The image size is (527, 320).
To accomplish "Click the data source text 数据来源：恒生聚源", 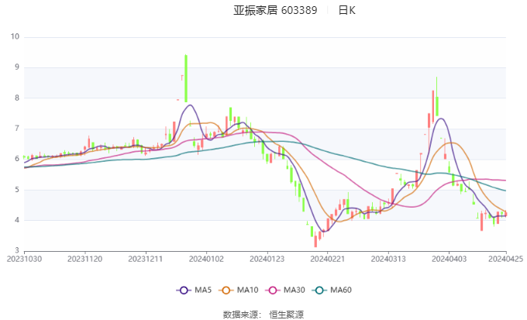I will tap(263, 315).
